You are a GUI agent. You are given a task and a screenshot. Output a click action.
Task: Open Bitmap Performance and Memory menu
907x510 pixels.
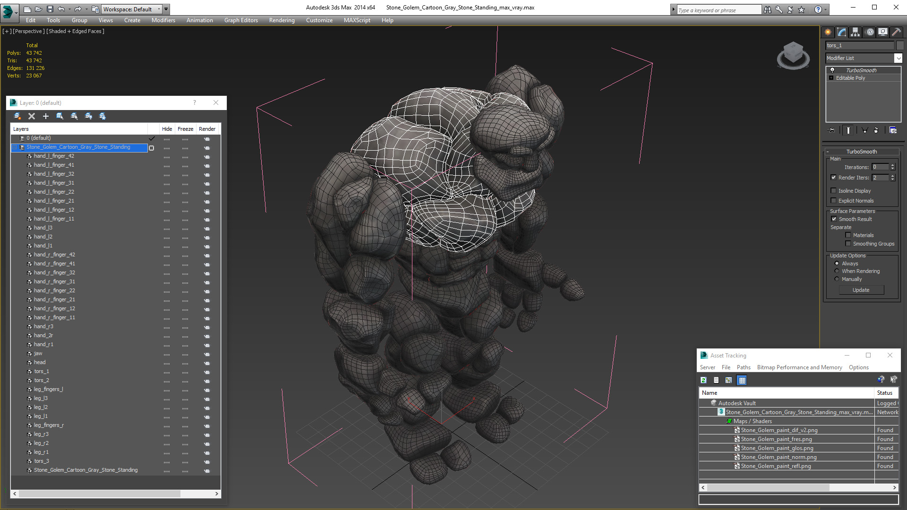799,367
